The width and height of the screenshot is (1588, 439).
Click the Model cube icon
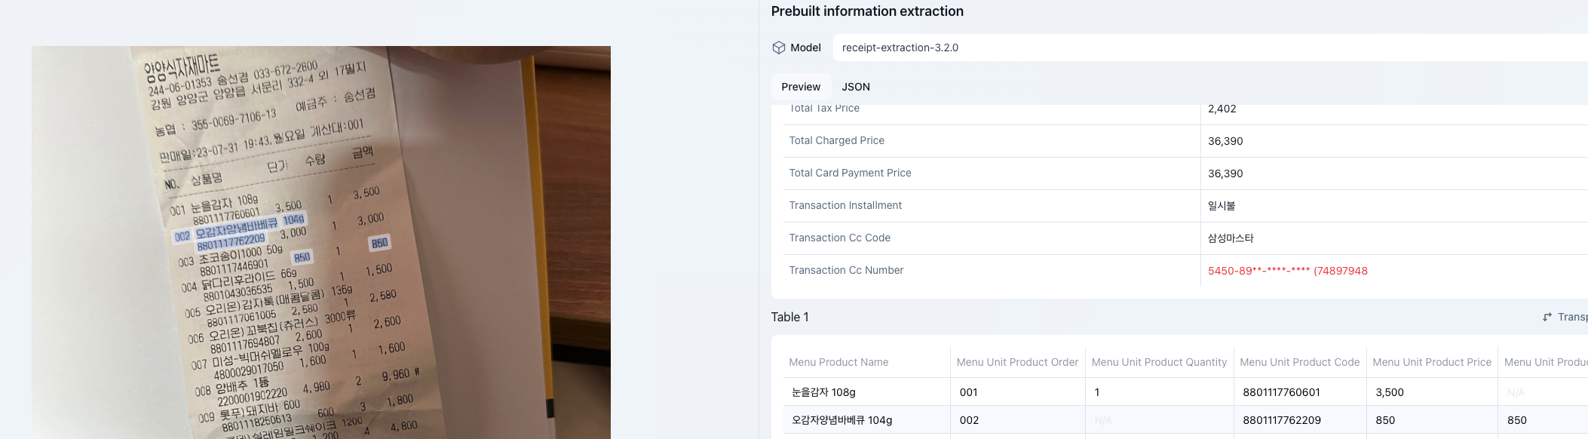779,48
